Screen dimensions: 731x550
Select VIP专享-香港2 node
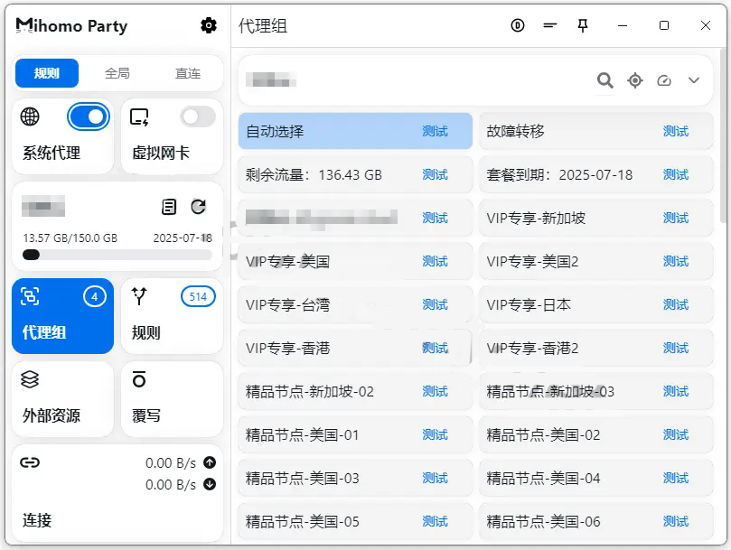(596, 348)
